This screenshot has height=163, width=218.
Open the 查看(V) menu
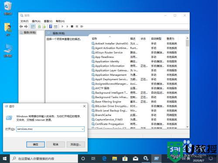(x=48, y=21)
